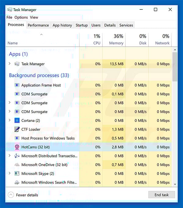Expand the Task Manager app row
Viewport: 183px width, 208px height.
click(x=9, y=63)
